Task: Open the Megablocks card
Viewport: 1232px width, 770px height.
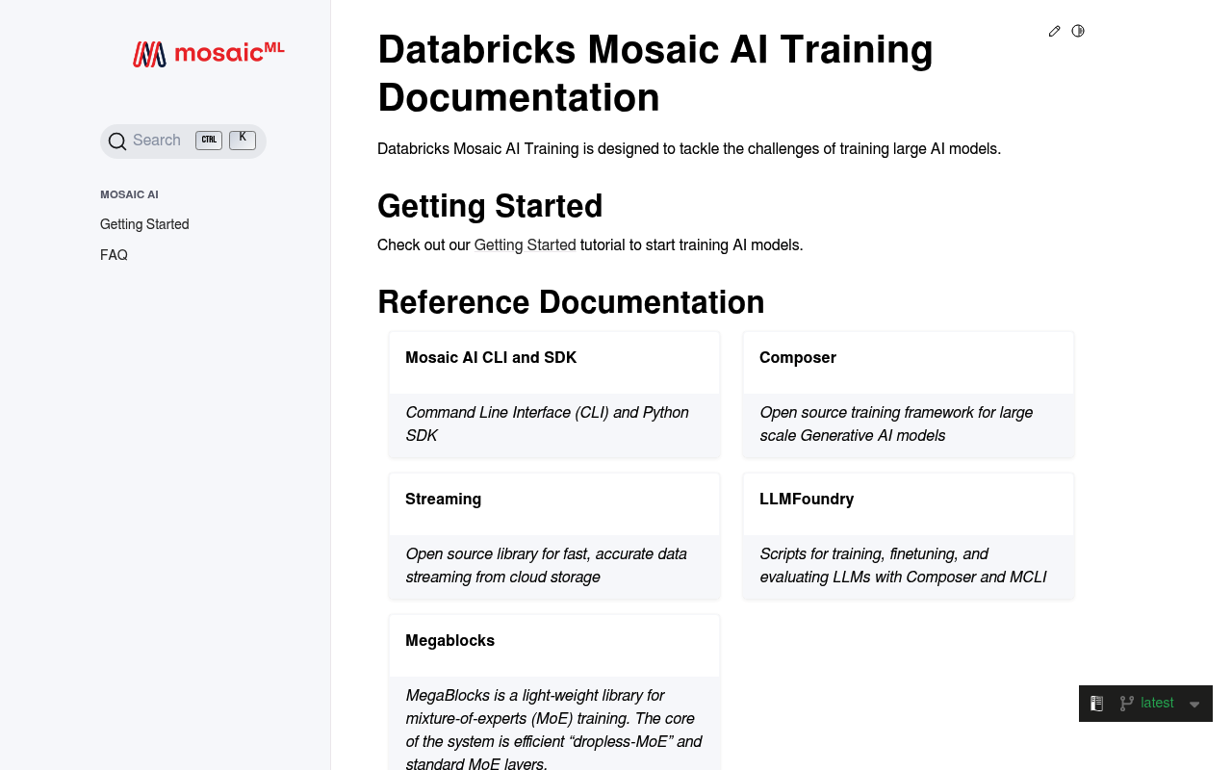Action: [x=554, y=693]
